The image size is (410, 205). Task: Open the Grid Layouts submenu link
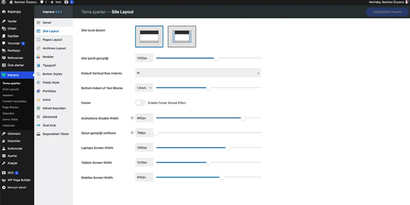[10, 89]
